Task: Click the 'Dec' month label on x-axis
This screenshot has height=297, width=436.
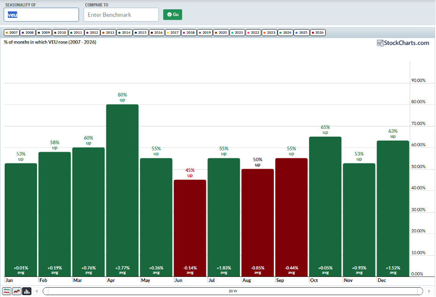Action: (382, 280)
